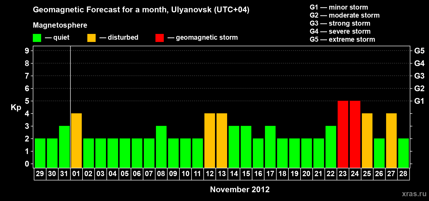Viewport: 429px width, 201px height.
Task: Click the date label 10
Action: click(x=185, y=174)
